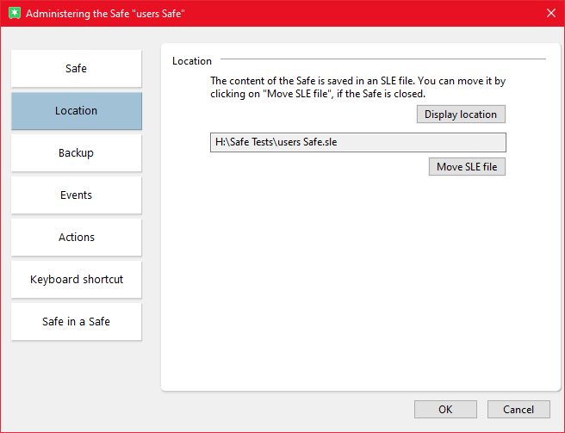Image resolution: width=565 pixels, height=433 pixels.
Task: Click the Location group heading label
Action: pyautogui.click(x=191, y=61)
